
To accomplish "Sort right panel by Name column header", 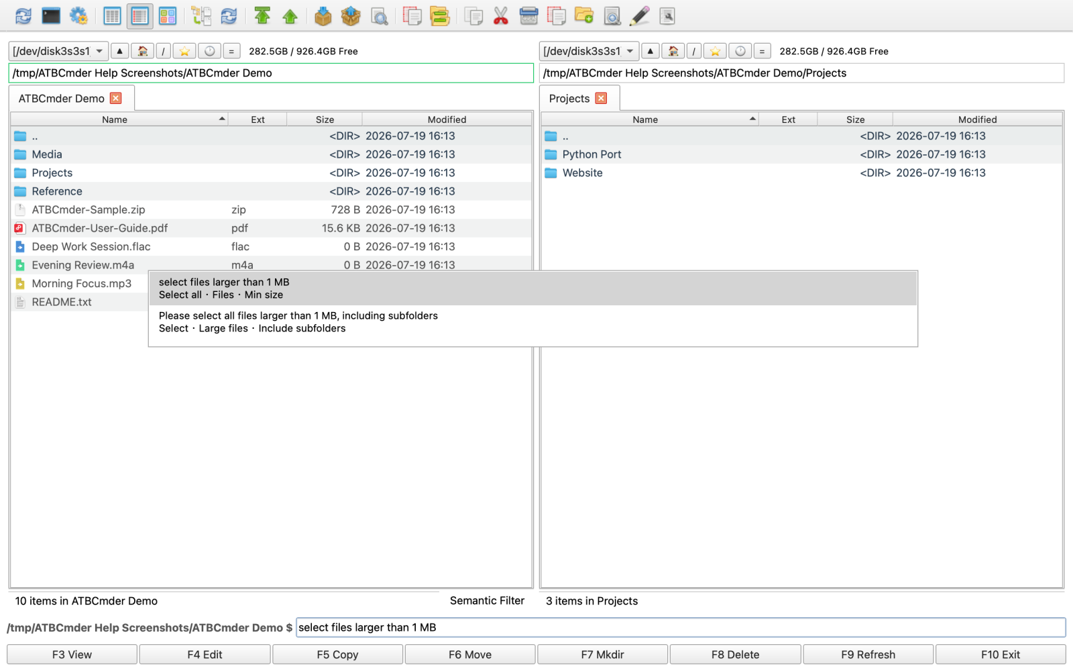I will 650,119.
